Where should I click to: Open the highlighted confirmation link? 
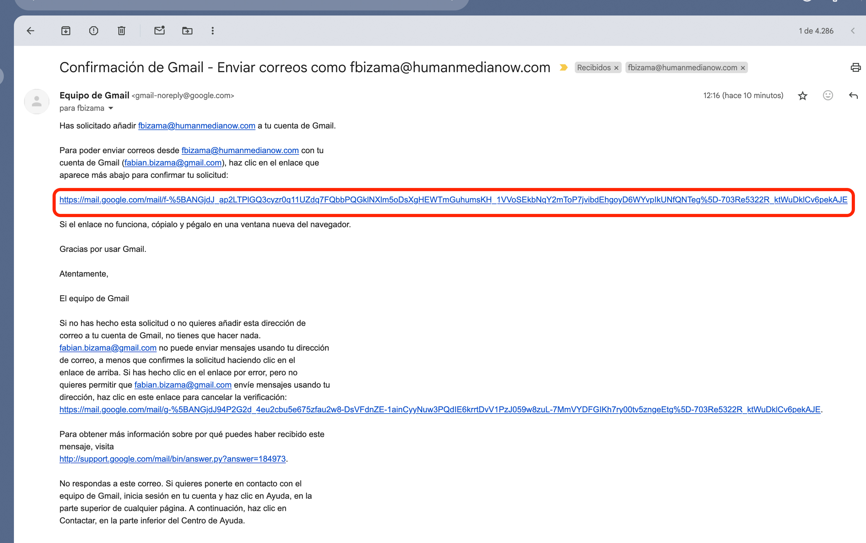click(x=453, y=200)
